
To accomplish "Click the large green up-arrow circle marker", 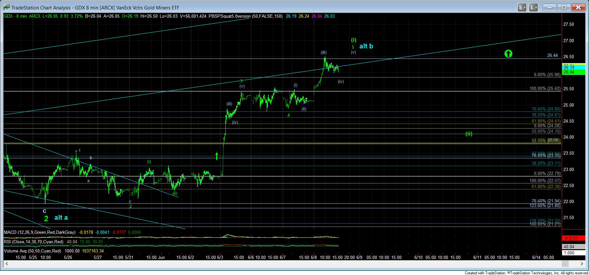I will pyautogui.click(x=508, y=54).
